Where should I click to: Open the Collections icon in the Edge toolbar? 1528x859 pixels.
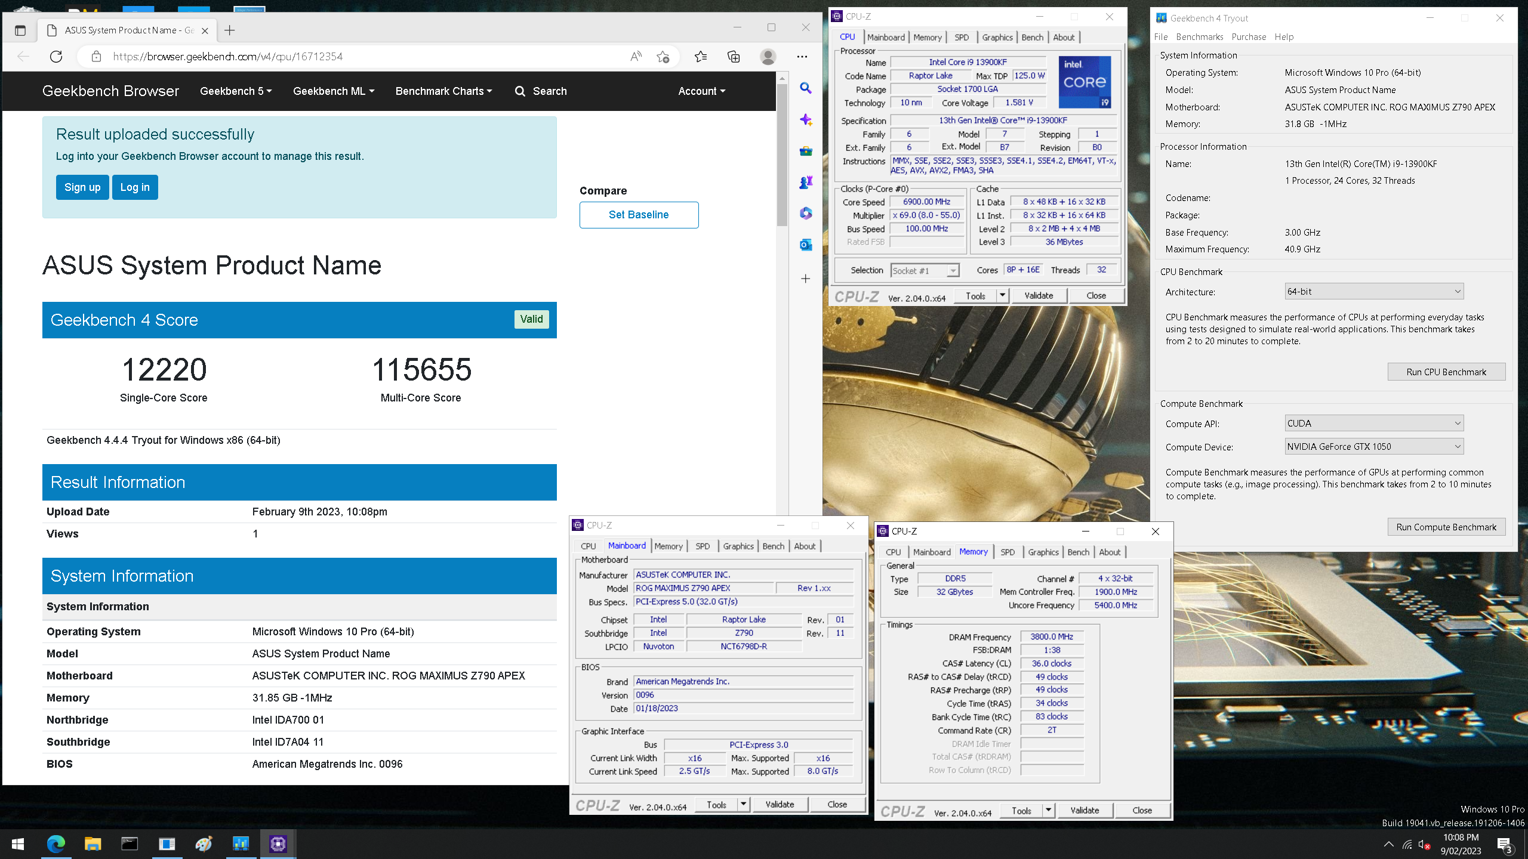pyautogui.click(x=734, y=57)
